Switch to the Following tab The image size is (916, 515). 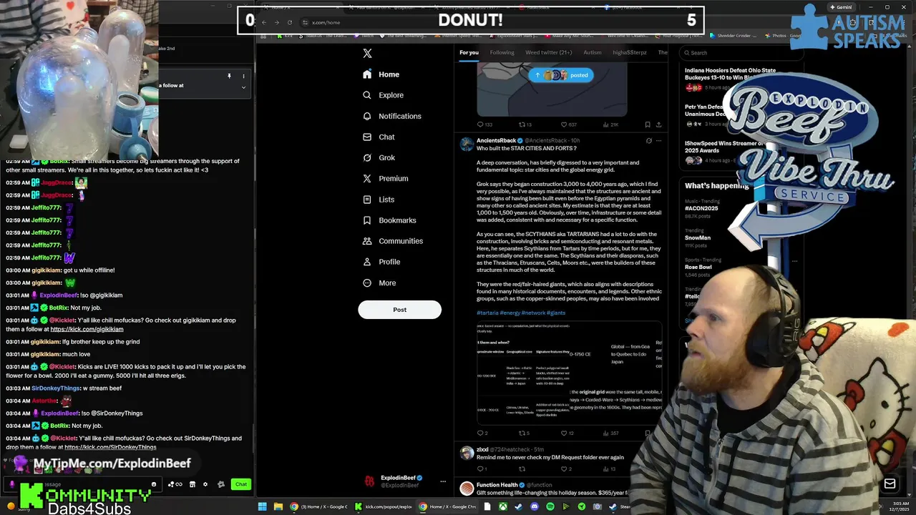(x=502, y=52)
